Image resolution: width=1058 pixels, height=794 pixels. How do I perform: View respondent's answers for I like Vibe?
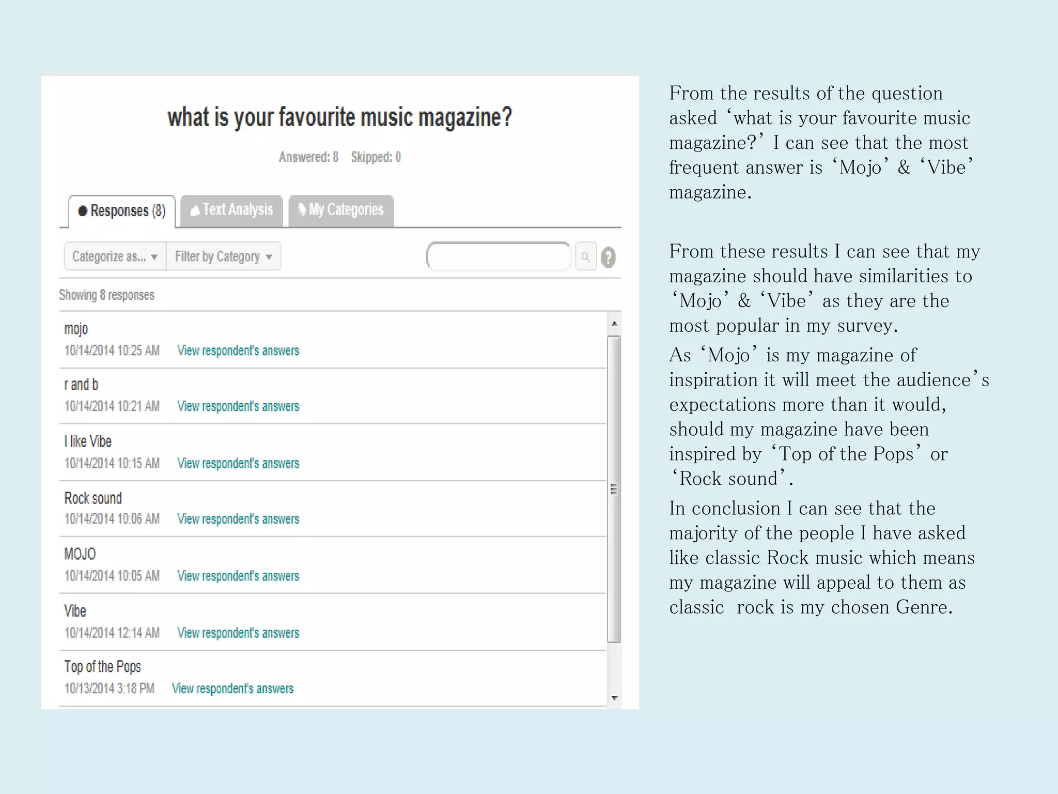[x=238, y=463]
